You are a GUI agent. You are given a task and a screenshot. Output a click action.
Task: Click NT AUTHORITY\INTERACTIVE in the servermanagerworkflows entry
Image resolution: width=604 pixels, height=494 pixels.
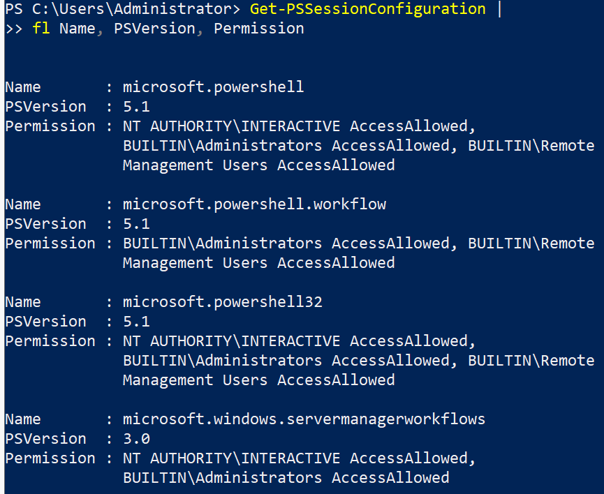tap(231, 458)
